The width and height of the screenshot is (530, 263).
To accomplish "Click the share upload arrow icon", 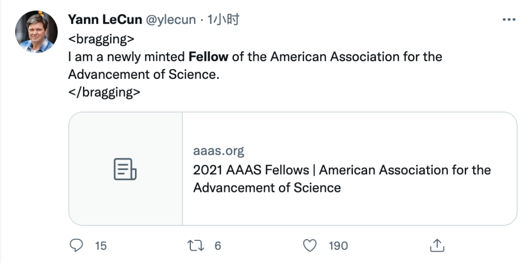I will pyautogui.click(x=437, y=245).
